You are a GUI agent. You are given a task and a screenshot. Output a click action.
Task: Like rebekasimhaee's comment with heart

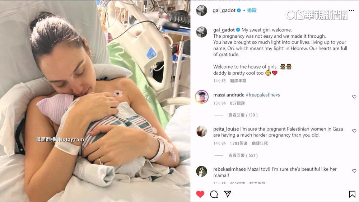354,171
